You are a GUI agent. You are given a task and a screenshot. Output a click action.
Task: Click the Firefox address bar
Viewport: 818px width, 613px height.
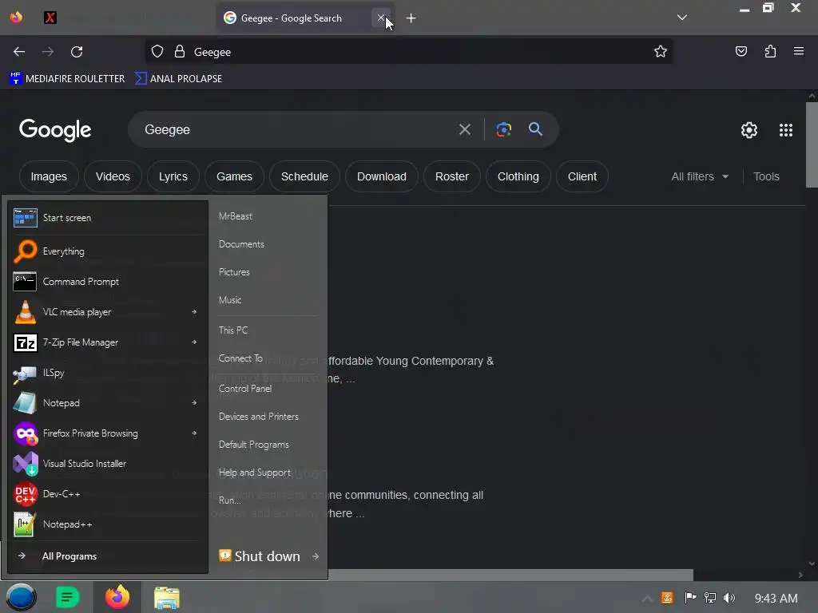[x=409, y=52]
